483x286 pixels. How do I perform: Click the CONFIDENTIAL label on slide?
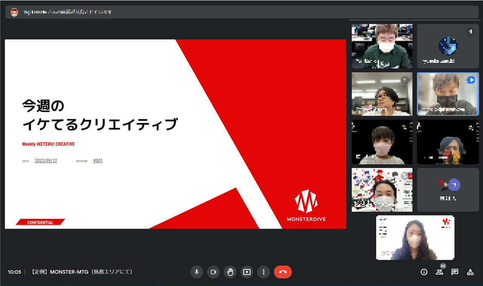pos(40,222)
